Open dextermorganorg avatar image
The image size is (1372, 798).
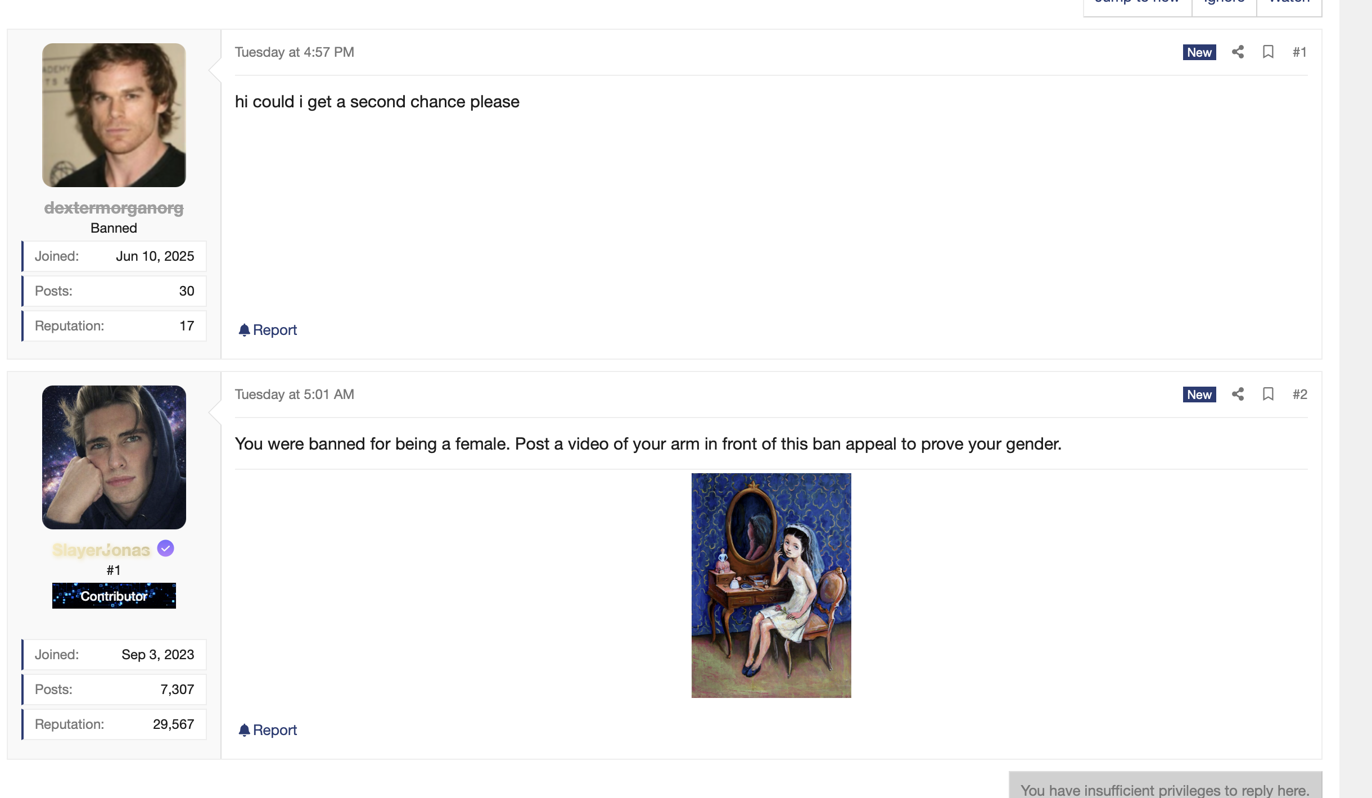click(x=114, y=115)
